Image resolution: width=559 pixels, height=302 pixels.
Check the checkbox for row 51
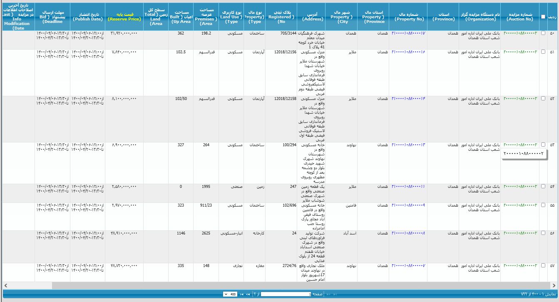pos(543,52)
